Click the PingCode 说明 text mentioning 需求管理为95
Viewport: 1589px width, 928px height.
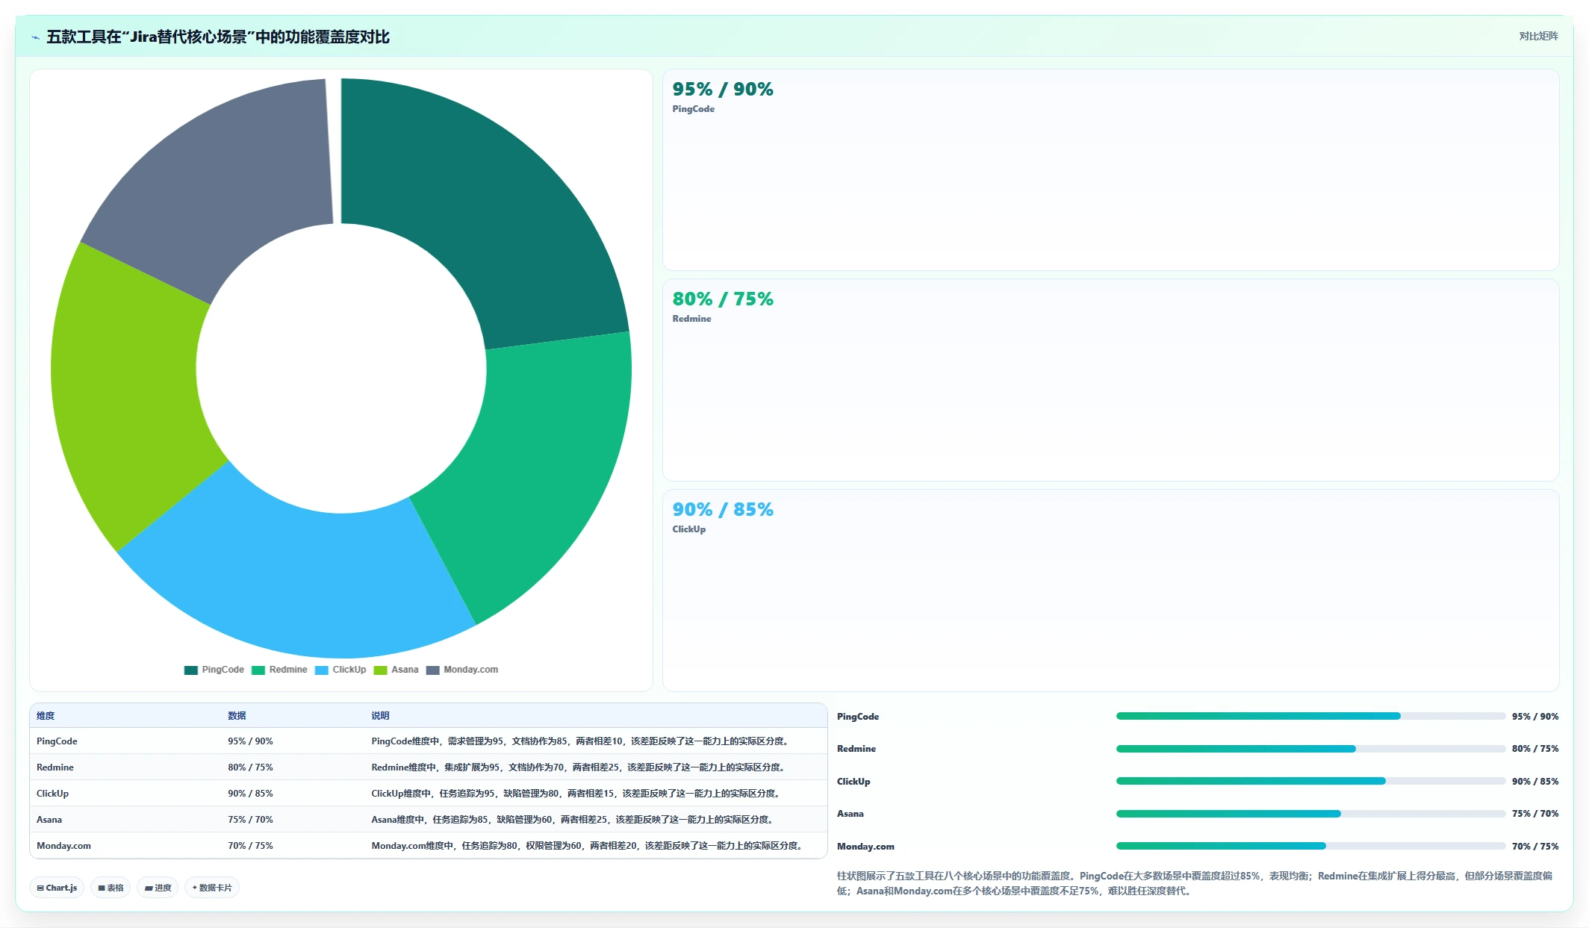pyautogui.click(x=581, y=741)
